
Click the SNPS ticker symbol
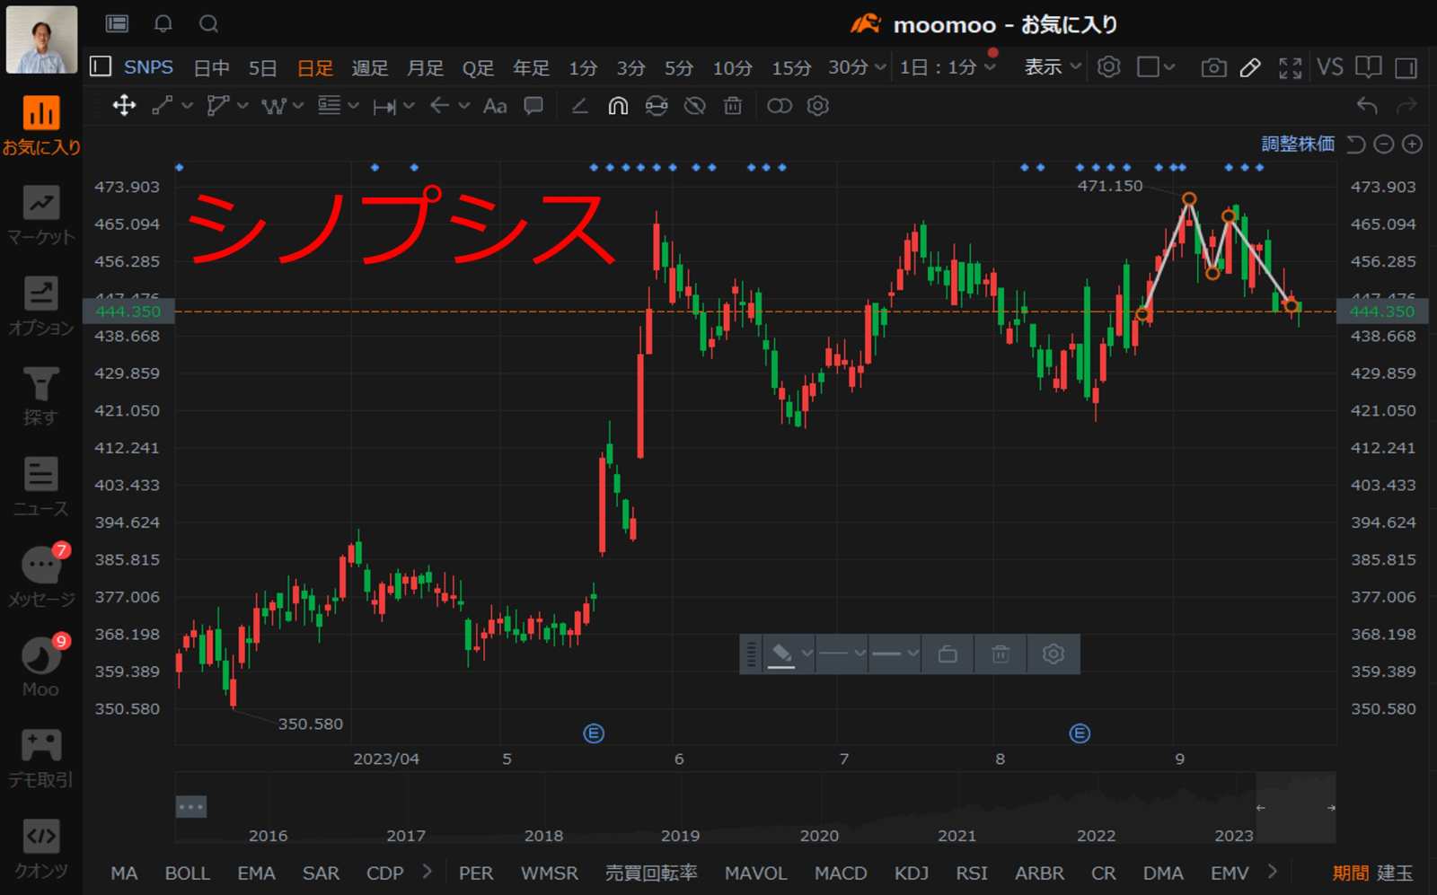(x=148, y=67)
